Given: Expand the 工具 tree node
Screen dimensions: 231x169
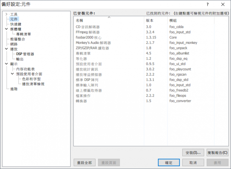Looking at the screenshot, I should pos(6,14).
